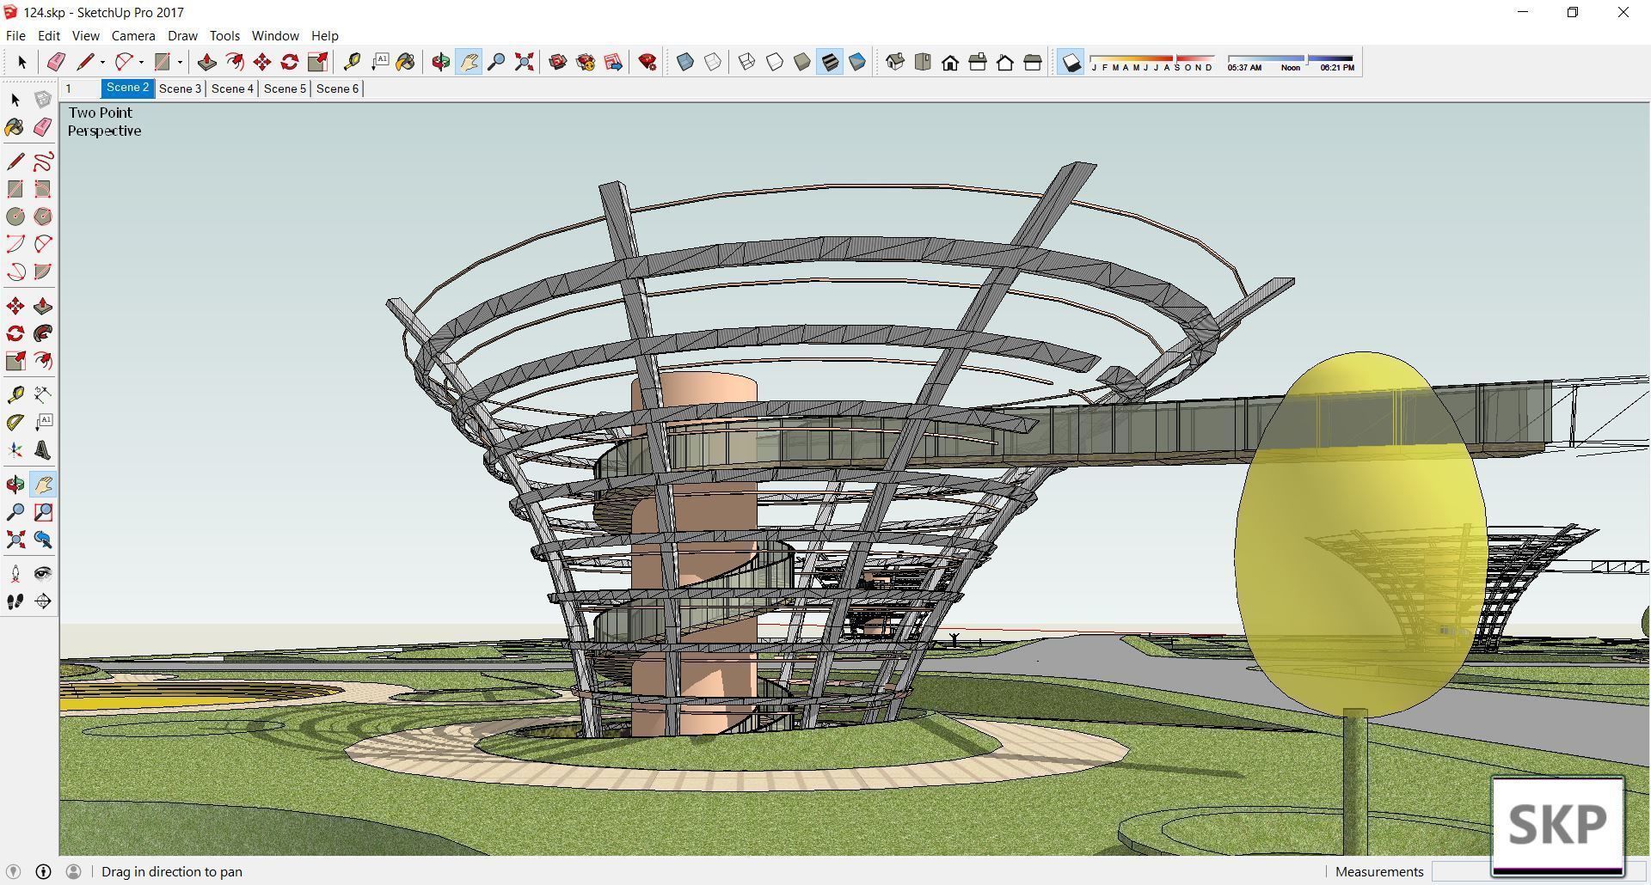Select Make Component tool in left toolbar
Viewport: 1651px width, 885px height.
[x=43, y=100]
